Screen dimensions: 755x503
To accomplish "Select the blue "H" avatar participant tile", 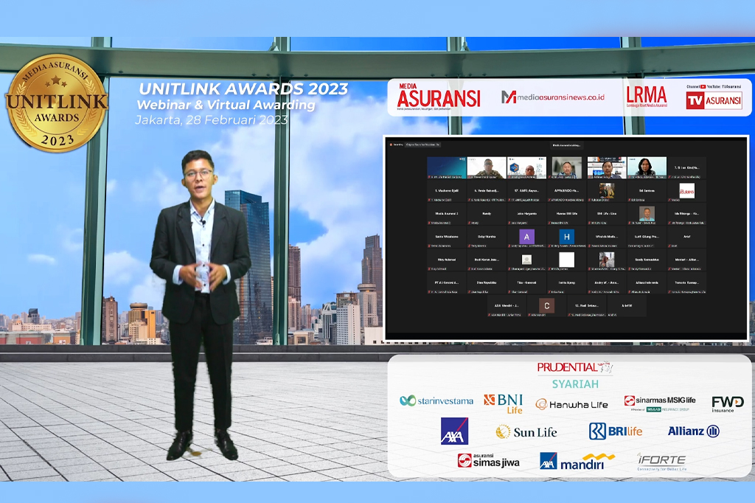I will pyautogui.click(x=567, y=237).
